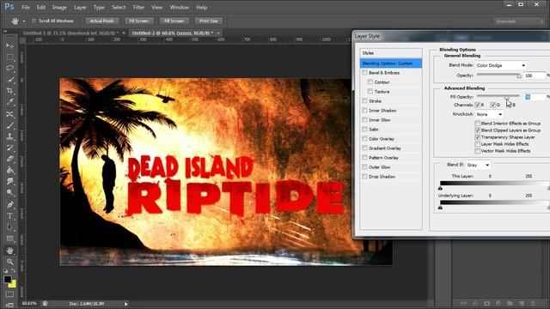Screen dimensions: 550x309
Task: Select the Horizontal Type tool
Action: [x=9, y=215]
